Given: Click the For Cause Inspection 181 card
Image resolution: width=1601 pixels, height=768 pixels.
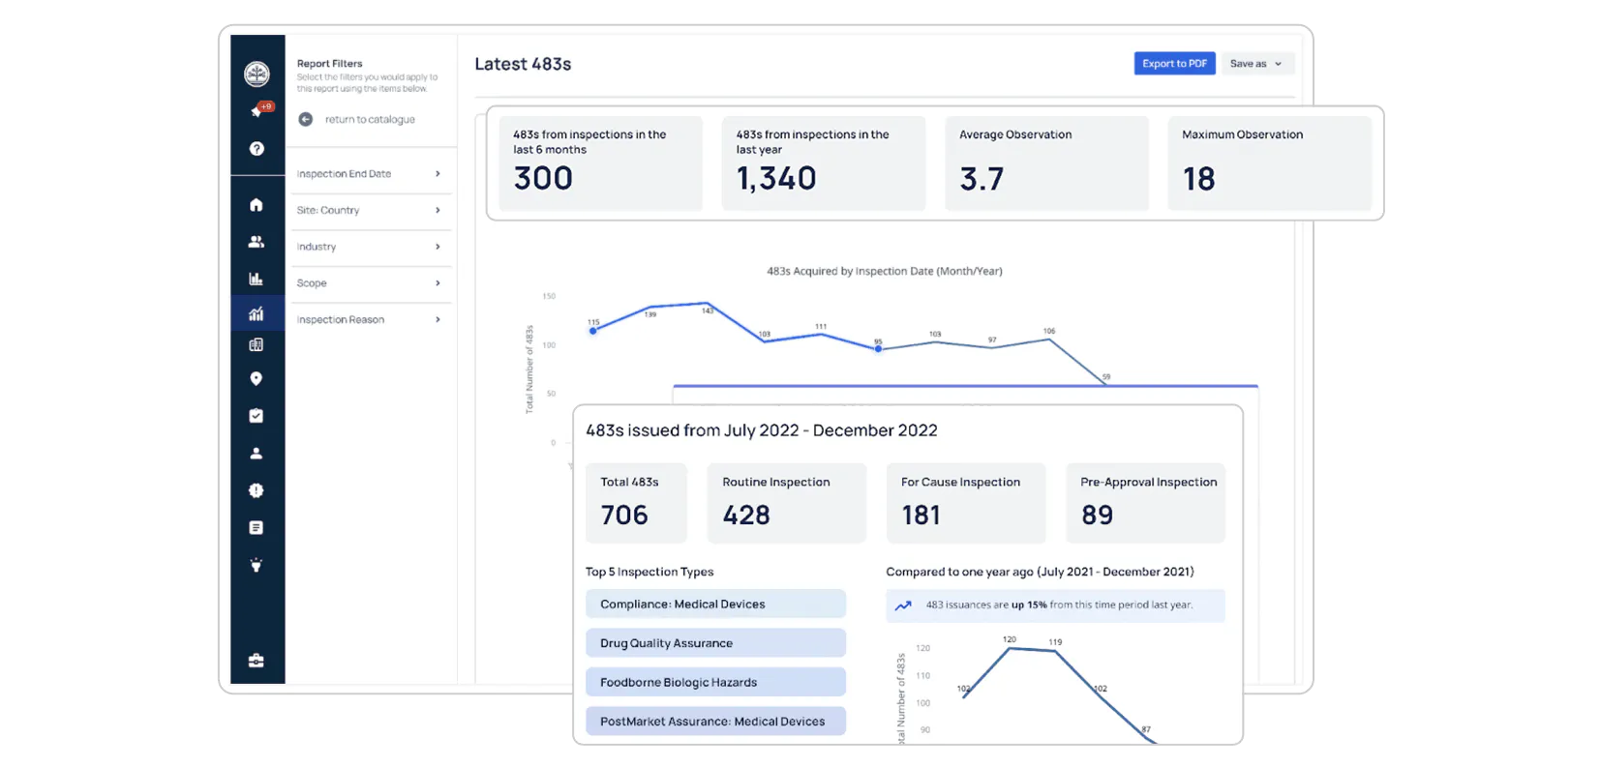Looking at the screenshot, I should pyautogui.click(x=966, y=503).
